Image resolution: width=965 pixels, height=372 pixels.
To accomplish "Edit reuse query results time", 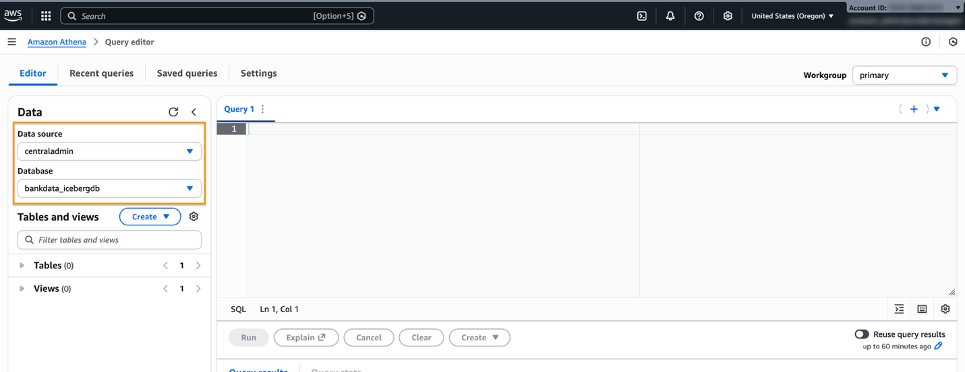I will tap(939, 346).
